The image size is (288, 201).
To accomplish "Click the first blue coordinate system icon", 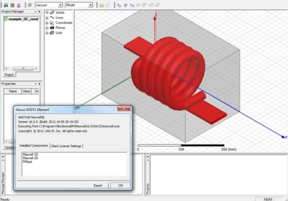I will (119, 5).
